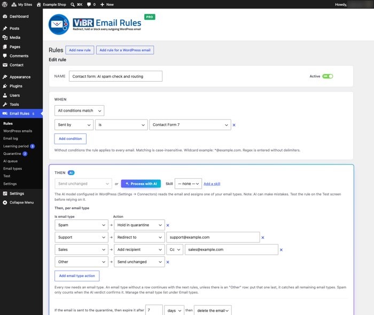Image resolution: width=374 pixels, height=315 pixels.
Task: Delete the Spam row
Action: (x=168, y=225)
